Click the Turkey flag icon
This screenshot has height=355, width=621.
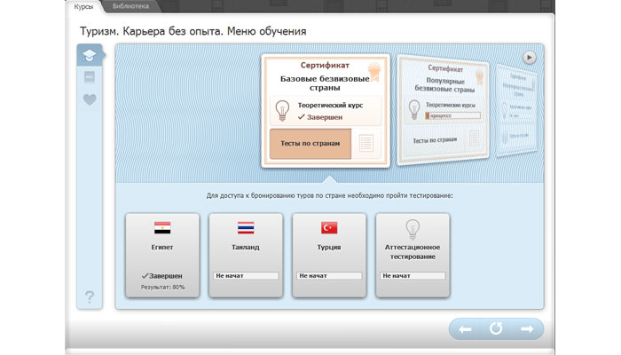329,228
